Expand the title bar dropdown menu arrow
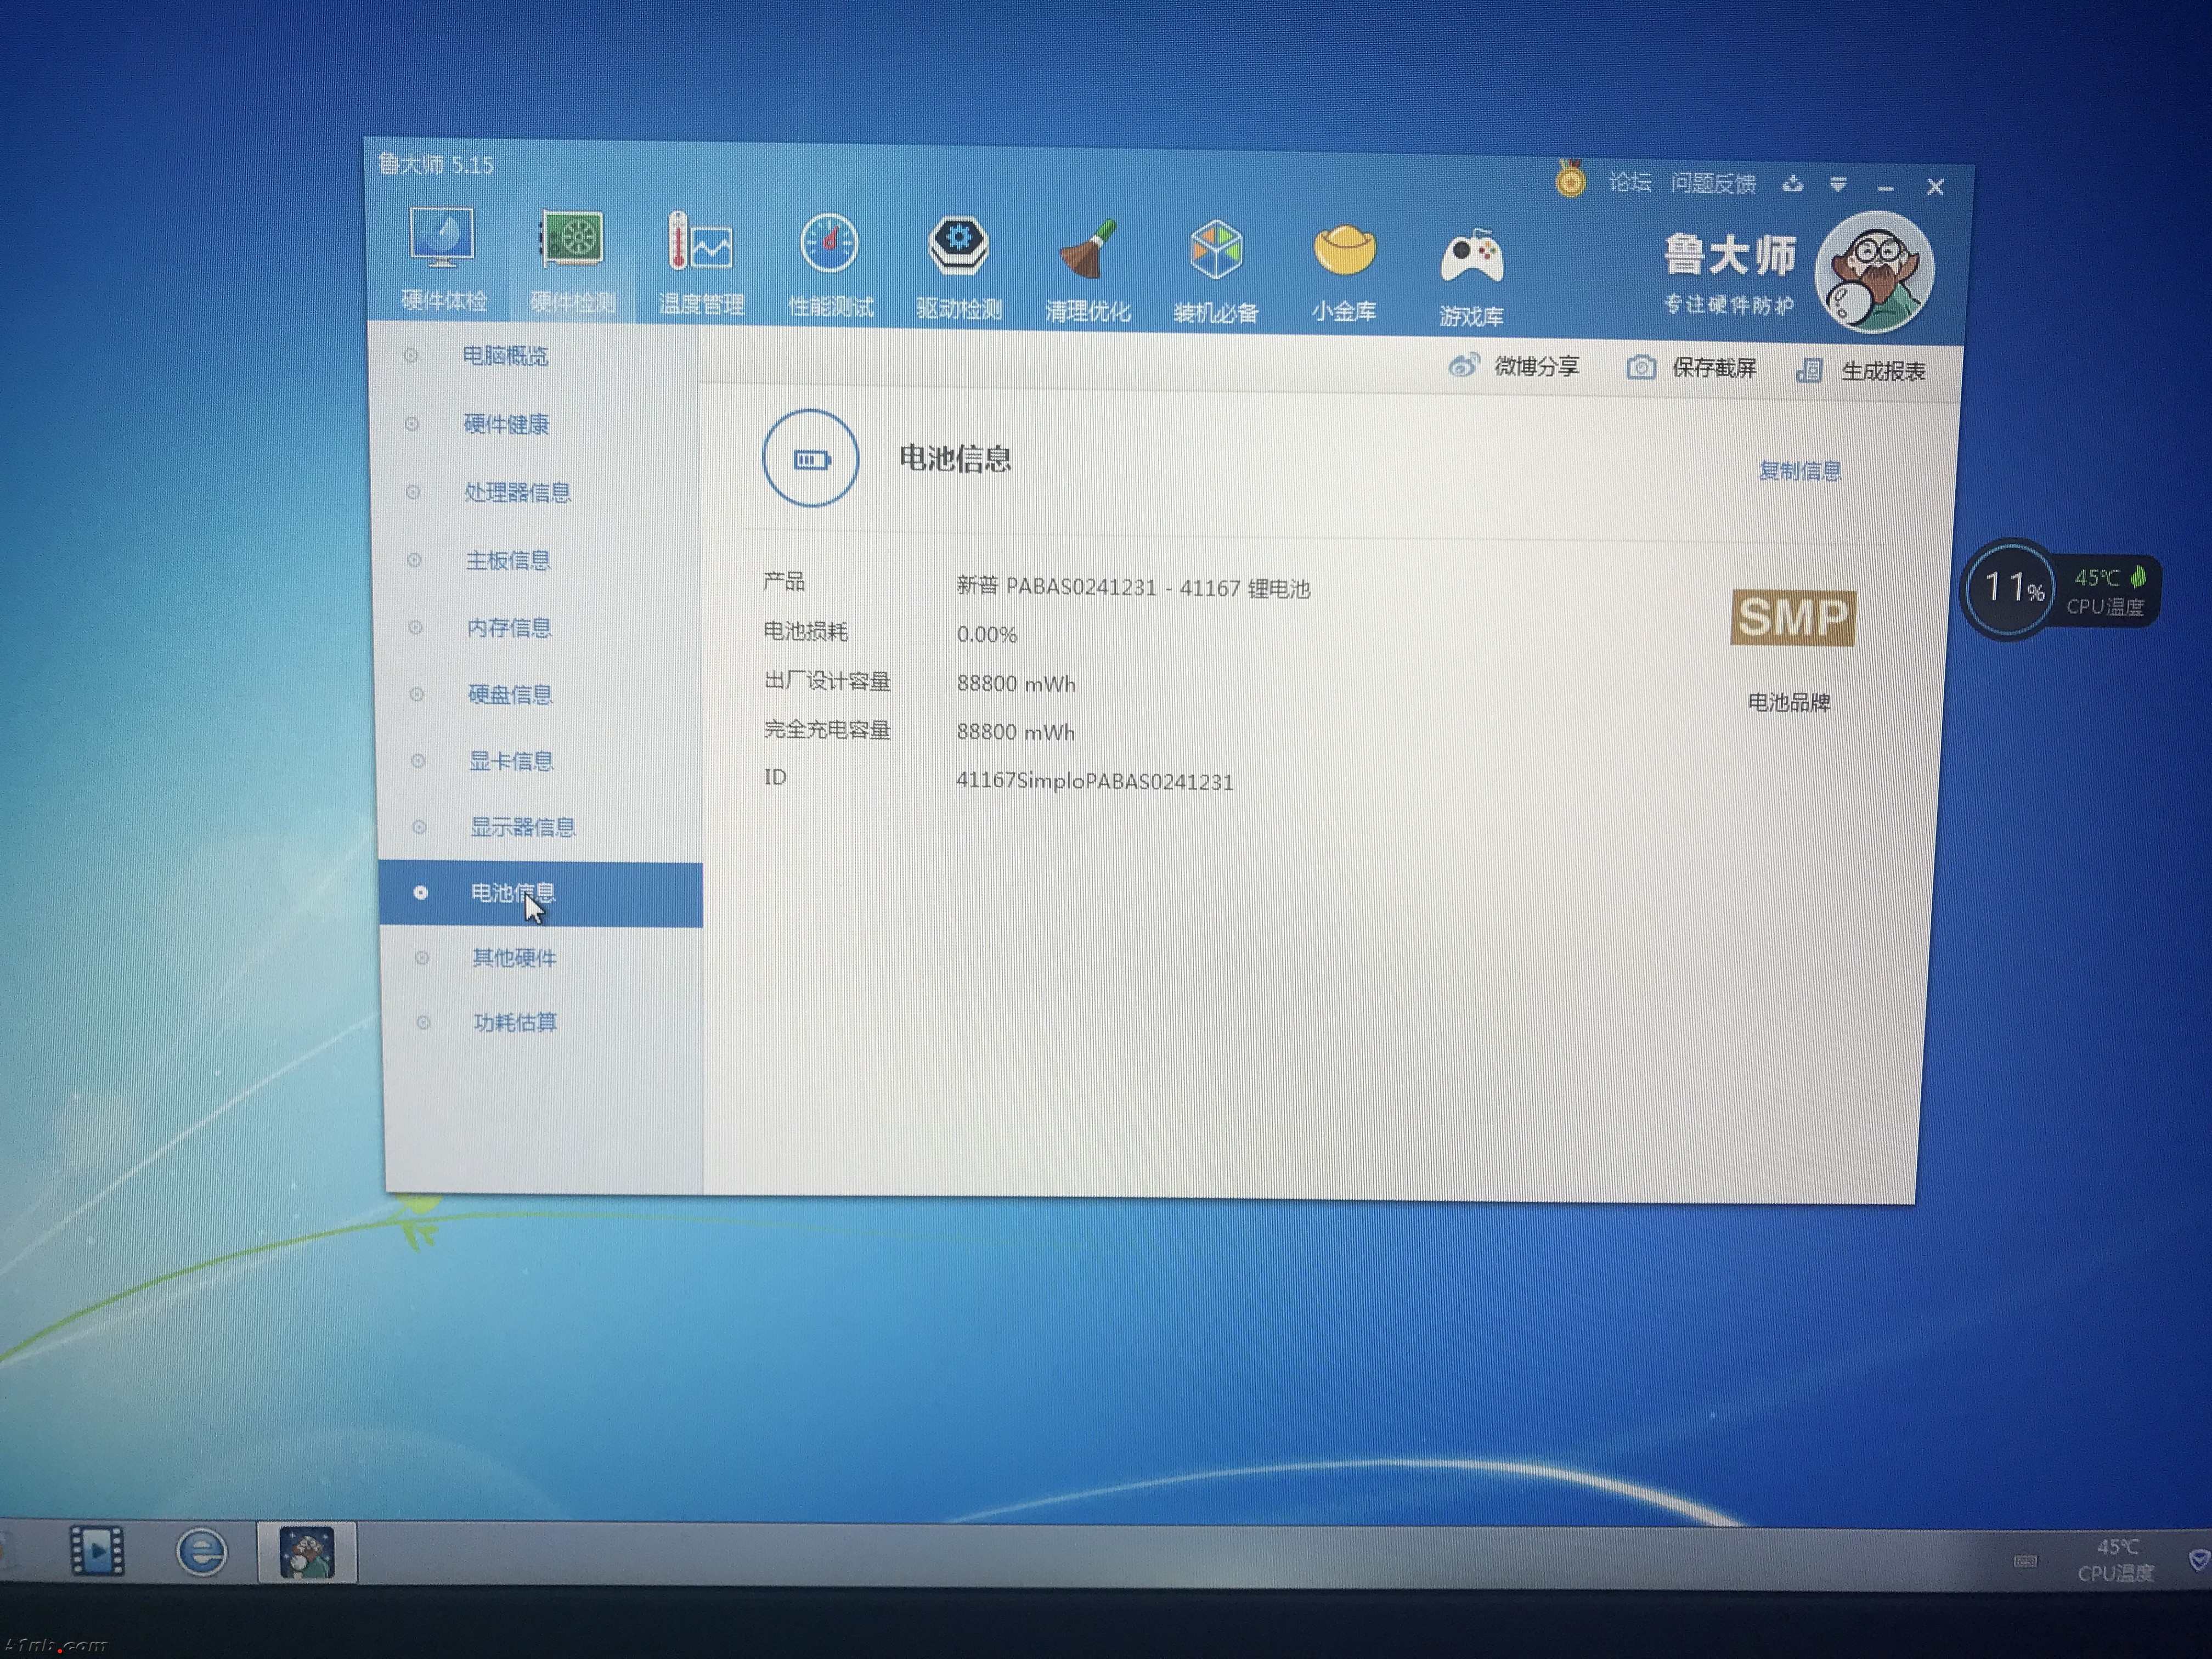 pos(1838,184)
